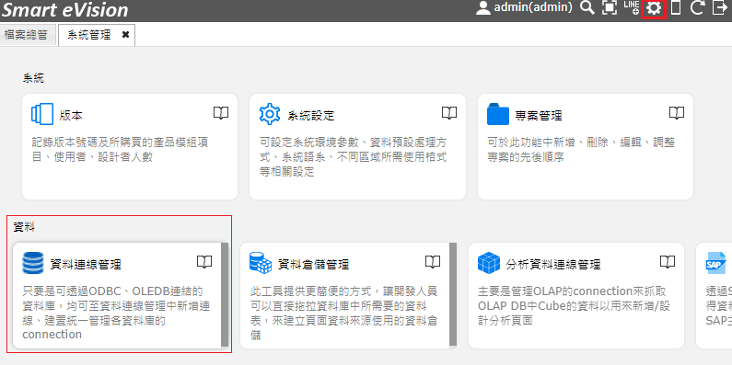Open the 系統設定 card title
The height and width of the screenshot is (365, 732).
point(311,116)
